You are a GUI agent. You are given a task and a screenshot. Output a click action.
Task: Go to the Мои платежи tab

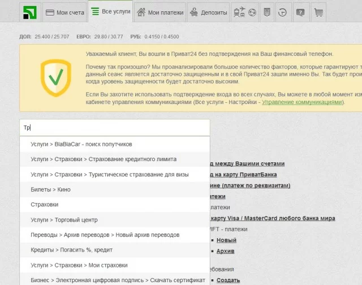coord(160,12)
